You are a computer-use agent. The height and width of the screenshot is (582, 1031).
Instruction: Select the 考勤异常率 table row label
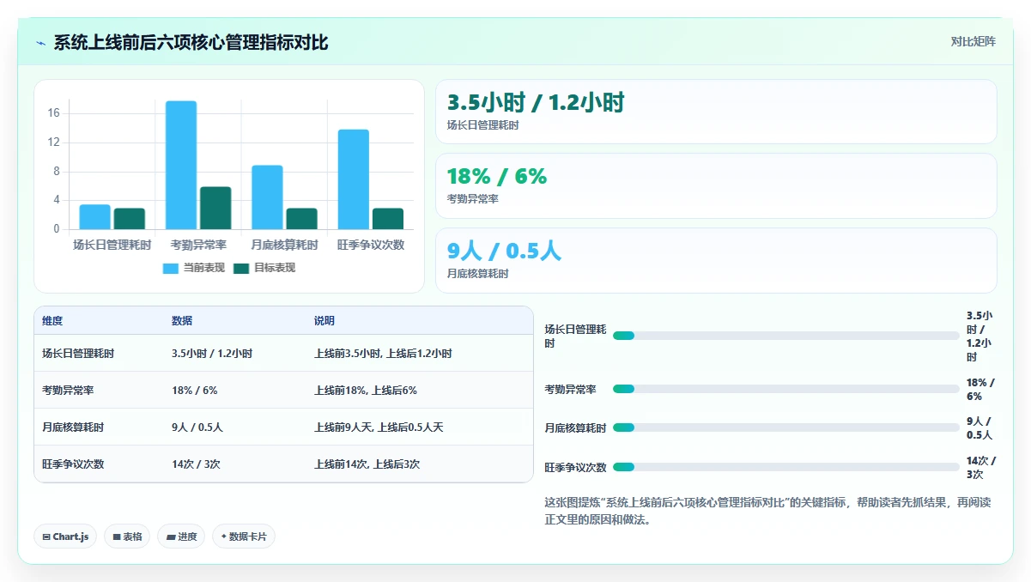click(68, 391)
